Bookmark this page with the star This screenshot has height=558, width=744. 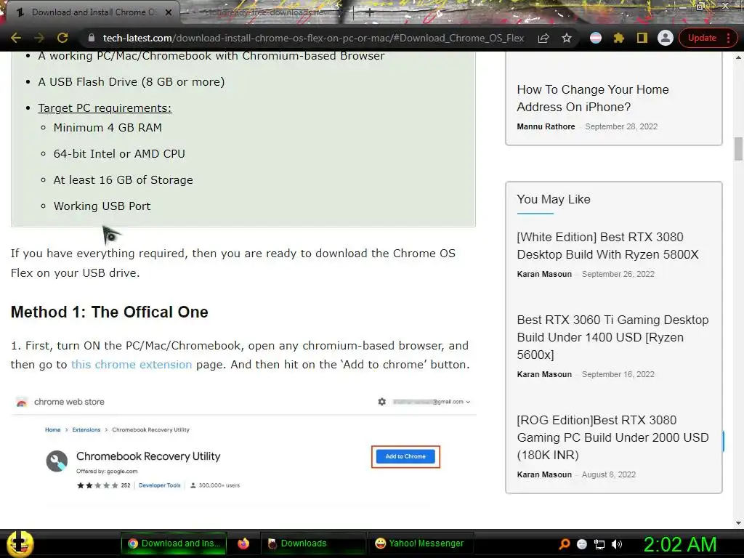point(567,38)
